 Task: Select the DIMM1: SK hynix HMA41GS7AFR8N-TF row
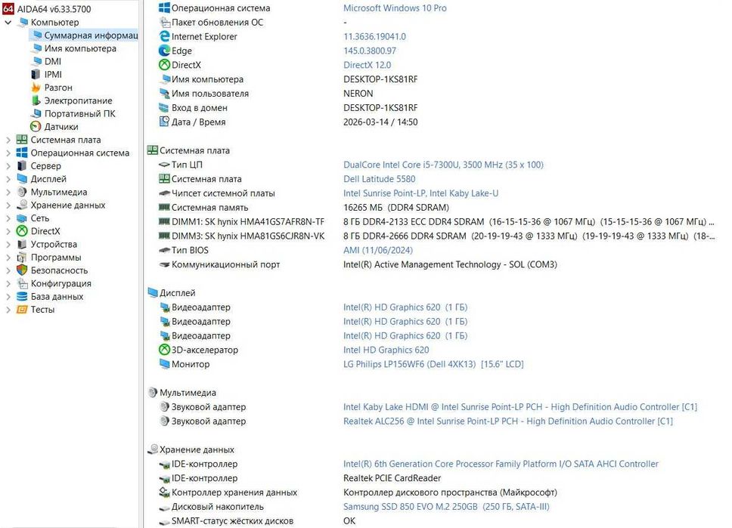436,221
